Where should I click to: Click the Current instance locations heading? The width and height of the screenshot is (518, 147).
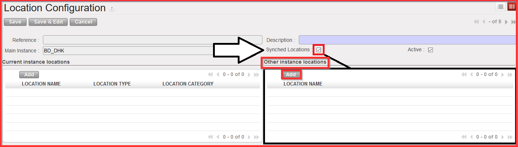(x=36, y=62)
